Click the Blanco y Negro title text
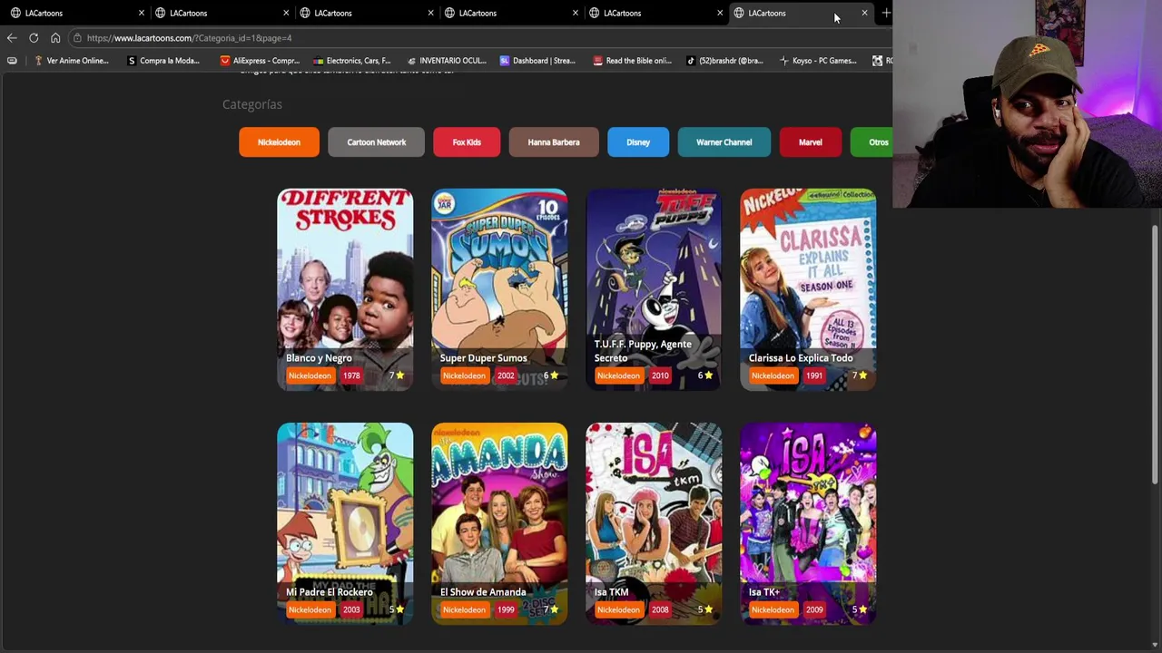Viewport: 1162px width, 653px height. [319, 358]
